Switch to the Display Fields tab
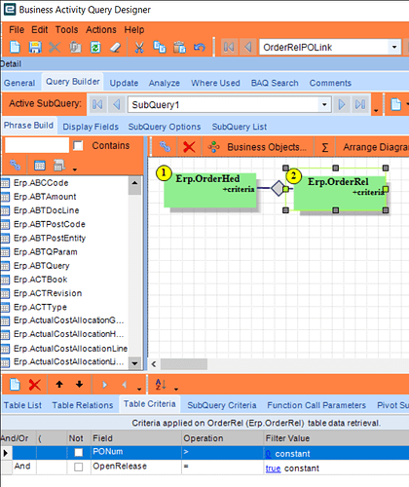Image resolution: width=409 pixels, height=487 pixels. pos(91,127)
